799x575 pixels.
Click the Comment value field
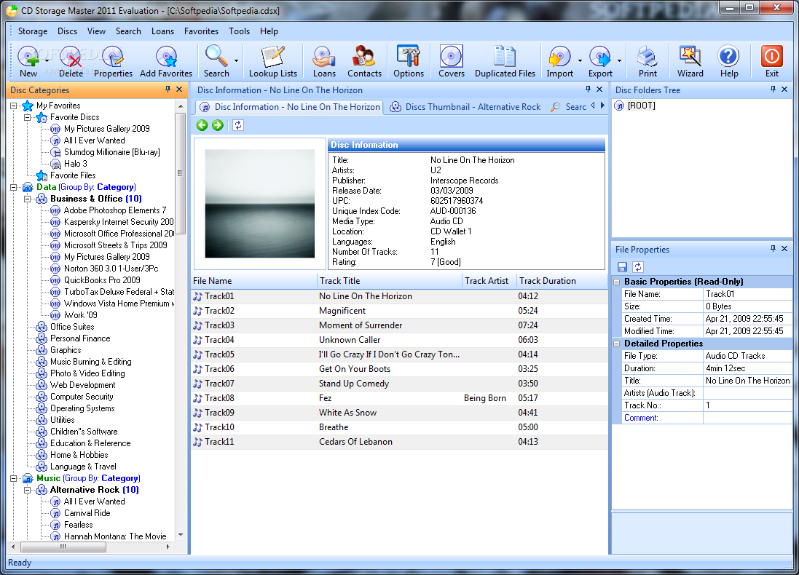747,418
